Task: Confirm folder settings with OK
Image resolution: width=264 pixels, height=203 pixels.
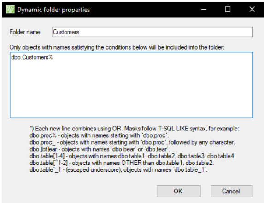Action: pos(178,191)
